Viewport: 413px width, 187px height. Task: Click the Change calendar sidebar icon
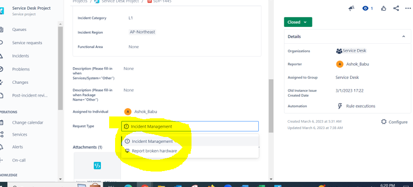(x=1, y=122)
